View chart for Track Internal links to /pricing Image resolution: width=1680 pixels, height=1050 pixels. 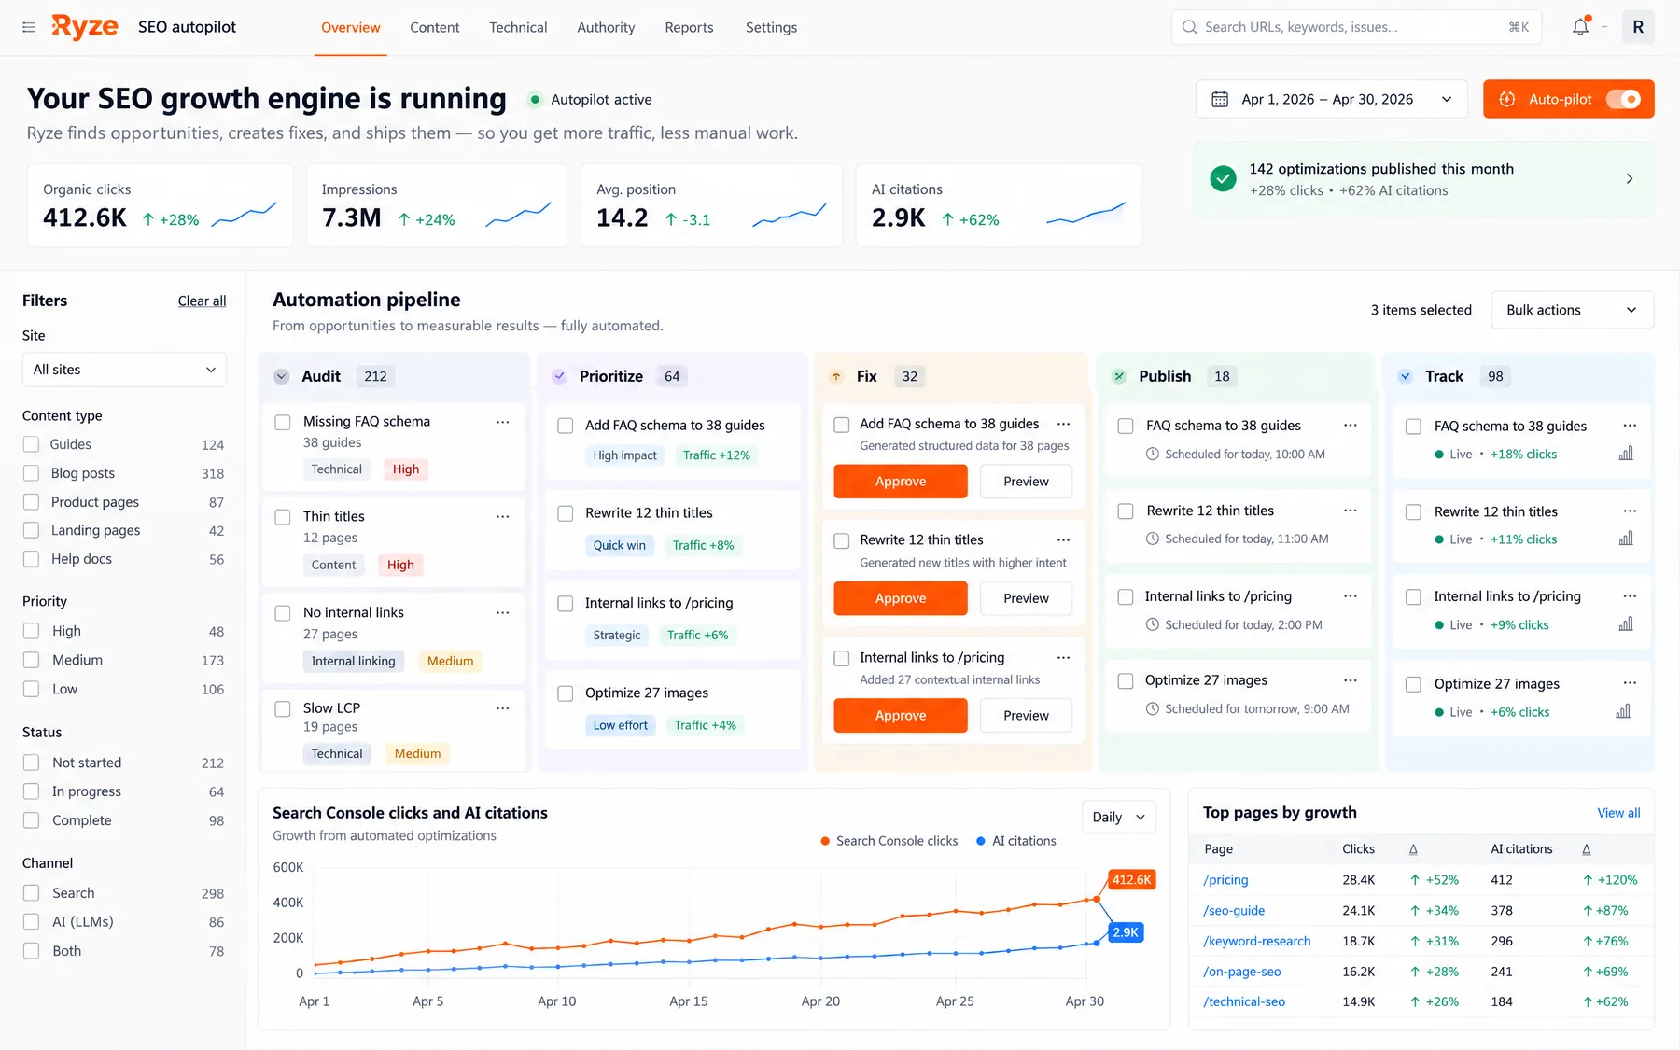tap(1626, 624)
